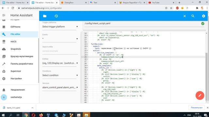Collapse code fold at line 22 action
The height and width of the screenshot is (117, 209).
tap(88, 51)
